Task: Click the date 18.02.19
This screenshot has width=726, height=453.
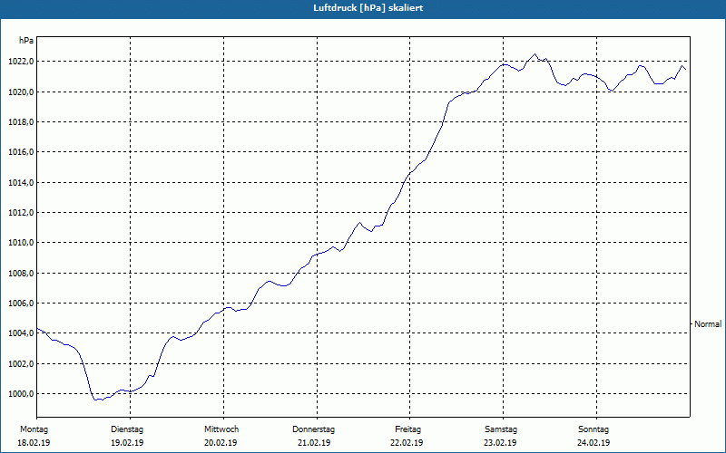Action: point(34,443)
